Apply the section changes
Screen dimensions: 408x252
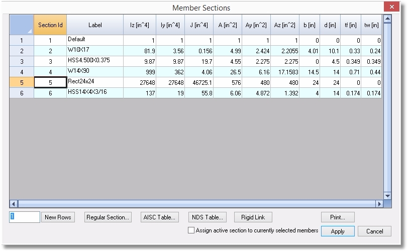pyautogui.click(x=338, y=231)
